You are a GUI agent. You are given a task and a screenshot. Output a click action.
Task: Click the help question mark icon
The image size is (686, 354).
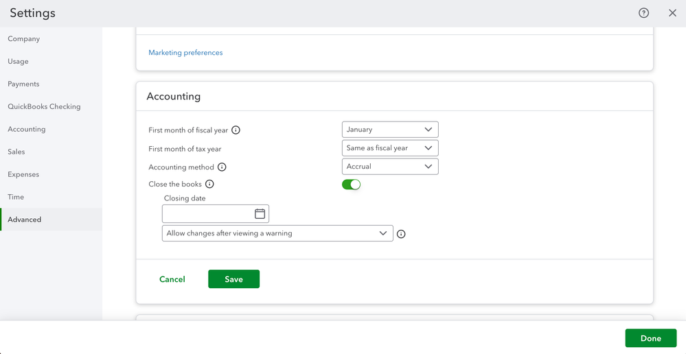(x=643, y=13)
